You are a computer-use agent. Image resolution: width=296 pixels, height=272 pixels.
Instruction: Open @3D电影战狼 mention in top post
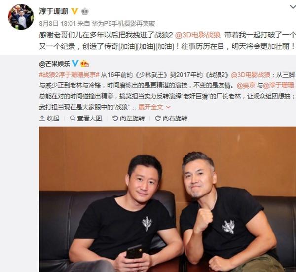198,35
